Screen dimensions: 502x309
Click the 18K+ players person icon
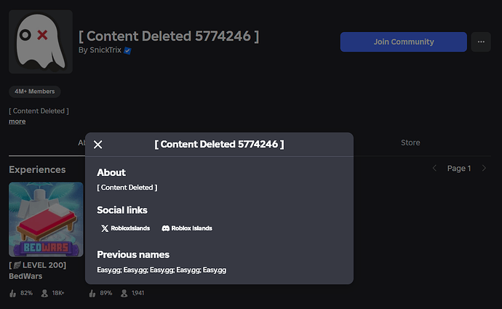(44, 293)
